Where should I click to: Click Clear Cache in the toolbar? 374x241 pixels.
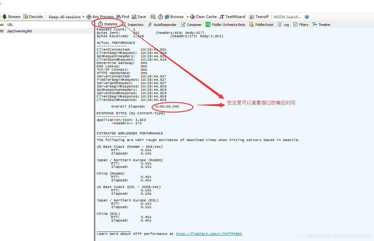pos(203,17)
